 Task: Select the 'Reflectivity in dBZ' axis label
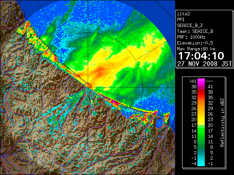click(222, 122)
